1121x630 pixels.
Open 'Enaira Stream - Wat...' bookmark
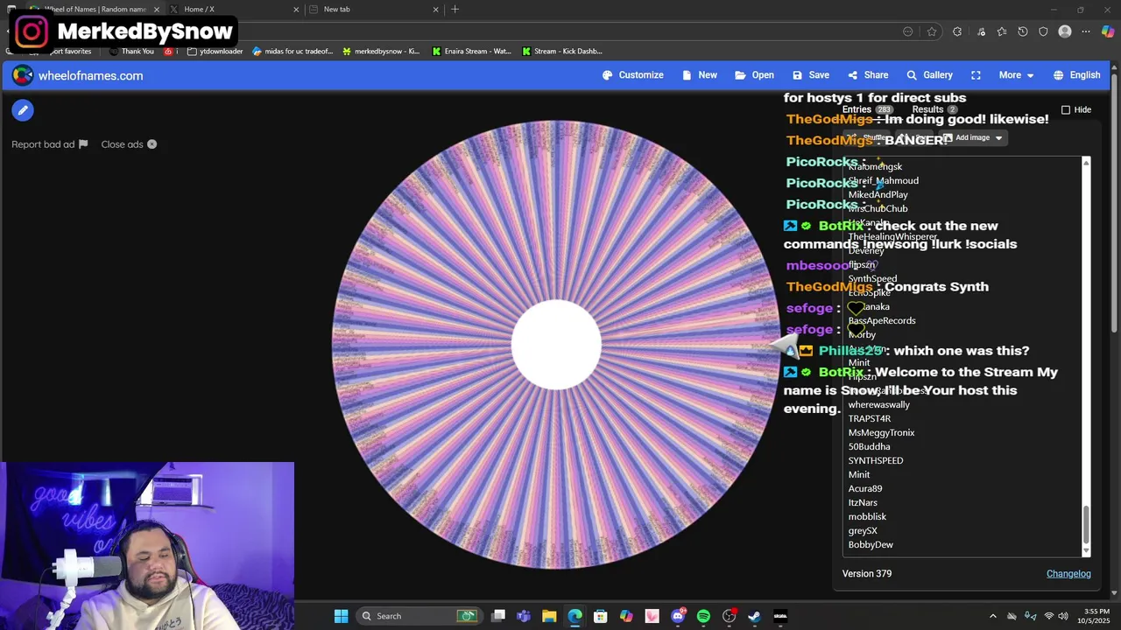(471, 52)
